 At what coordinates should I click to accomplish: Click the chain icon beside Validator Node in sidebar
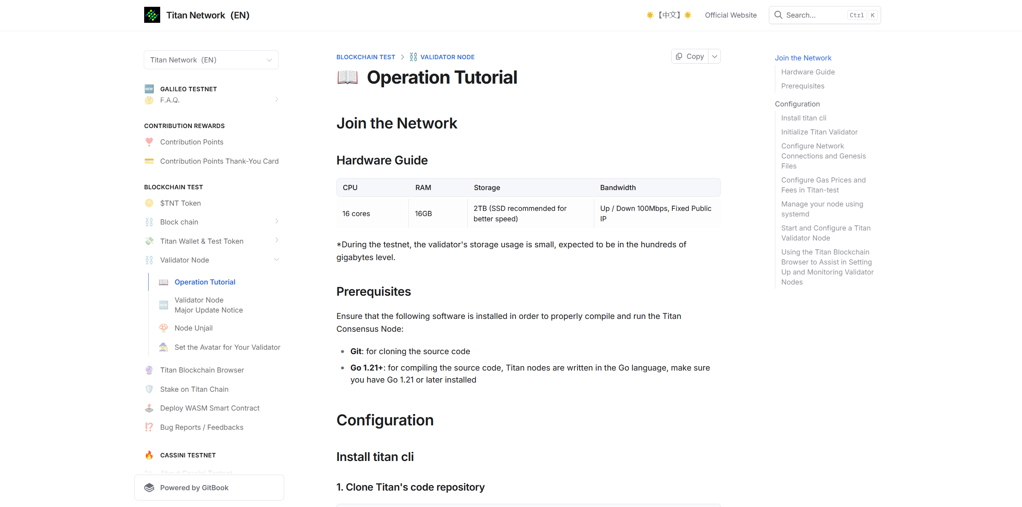[x=149, y=260]
